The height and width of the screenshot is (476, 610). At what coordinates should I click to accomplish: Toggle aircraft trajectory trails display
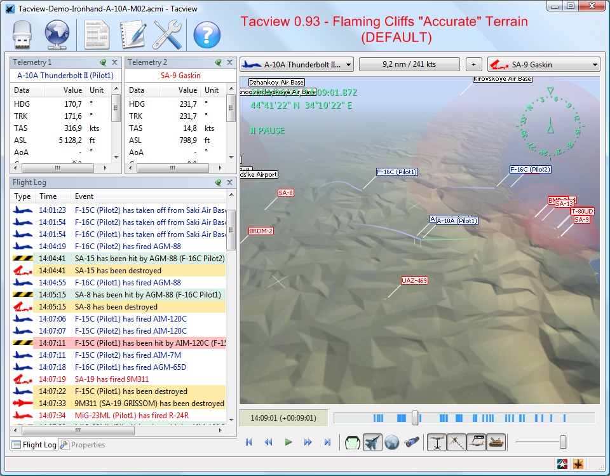[456, 442]
